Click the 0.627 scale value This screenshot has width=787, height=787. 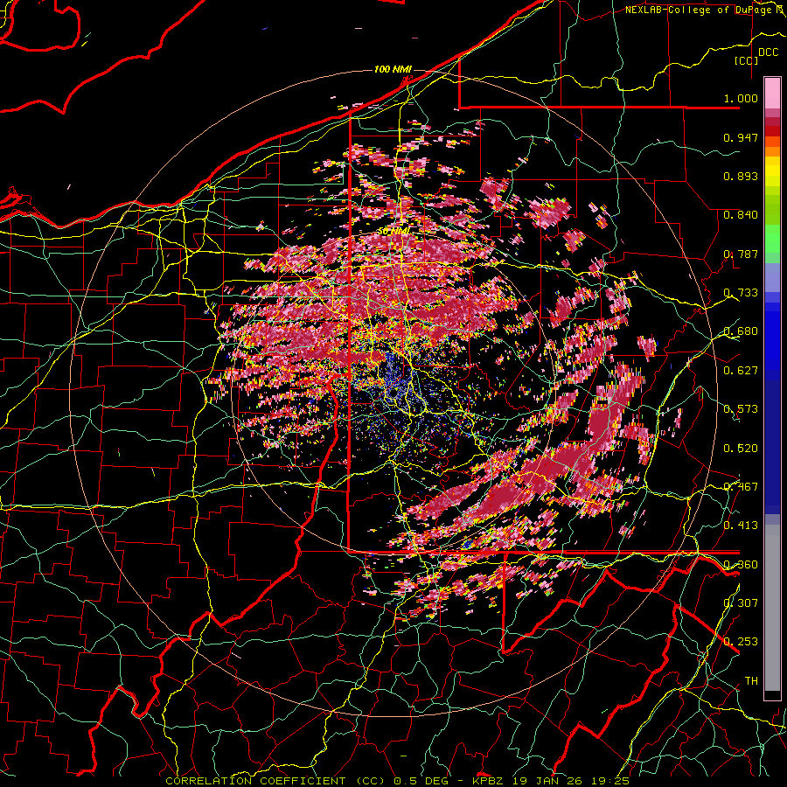tap(741, 371)
